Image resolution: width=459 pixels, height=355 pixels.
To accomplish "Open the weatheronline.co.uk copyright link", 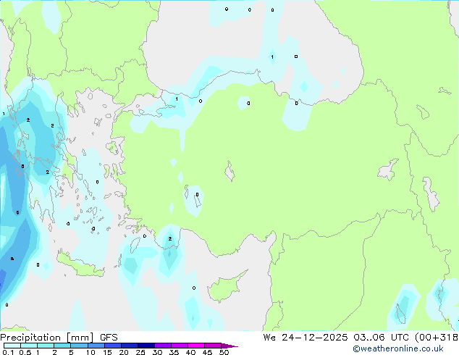I will (398, 348).
